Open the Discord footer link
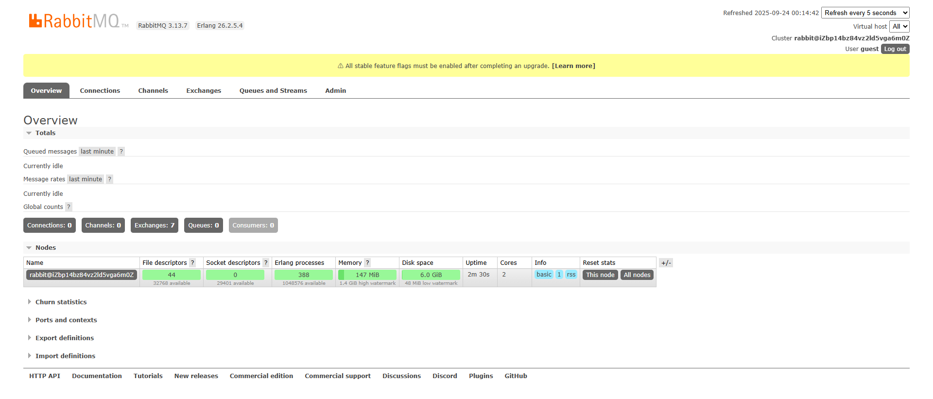 (445, 376)
